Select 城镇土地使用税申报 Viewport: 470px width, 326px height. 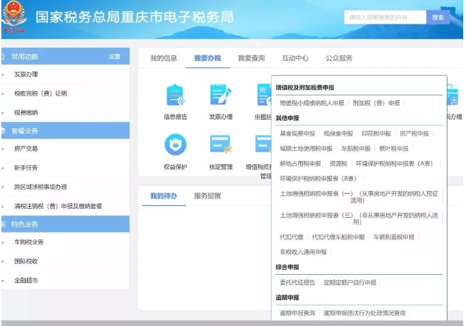pyautogui.click(x=306, y=149)
